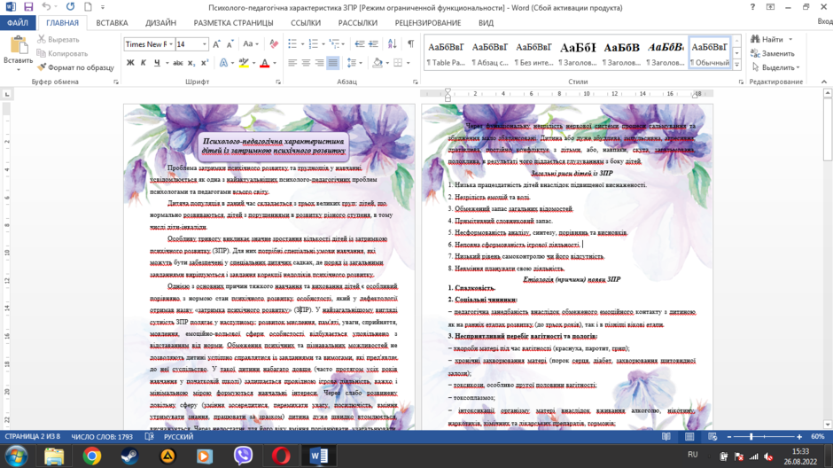
Task: Click Replace (Заменить) button
Action: (773, 53)
